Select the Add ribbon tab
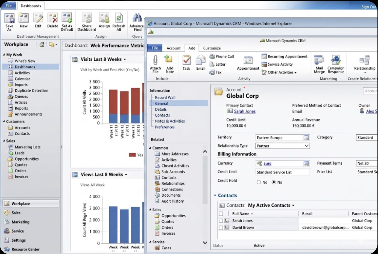This screenshot has width=378, height=254. pos(192,48)
